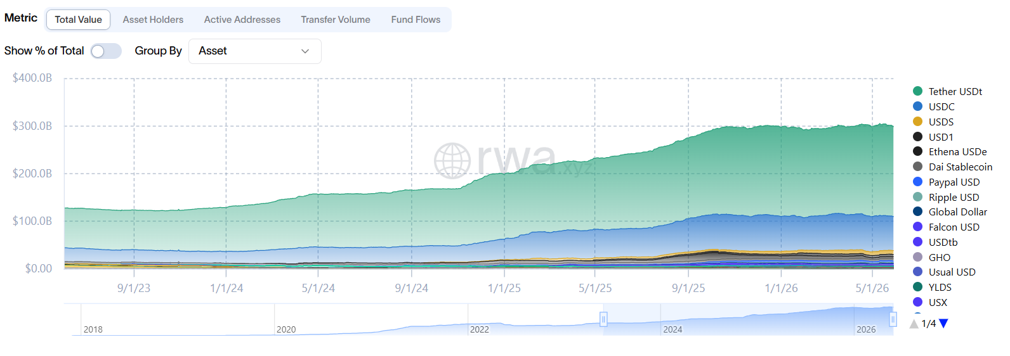The image size is (1010, 356).
Task: Click the 9/1/25 x-axis label
Action: click(x=688, y=288)
